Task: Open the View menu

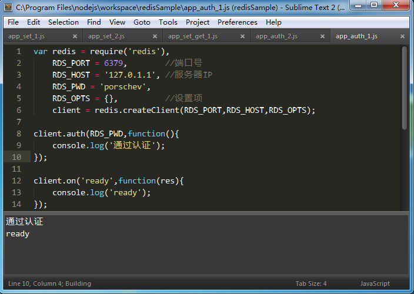Action: pos(117,22)
